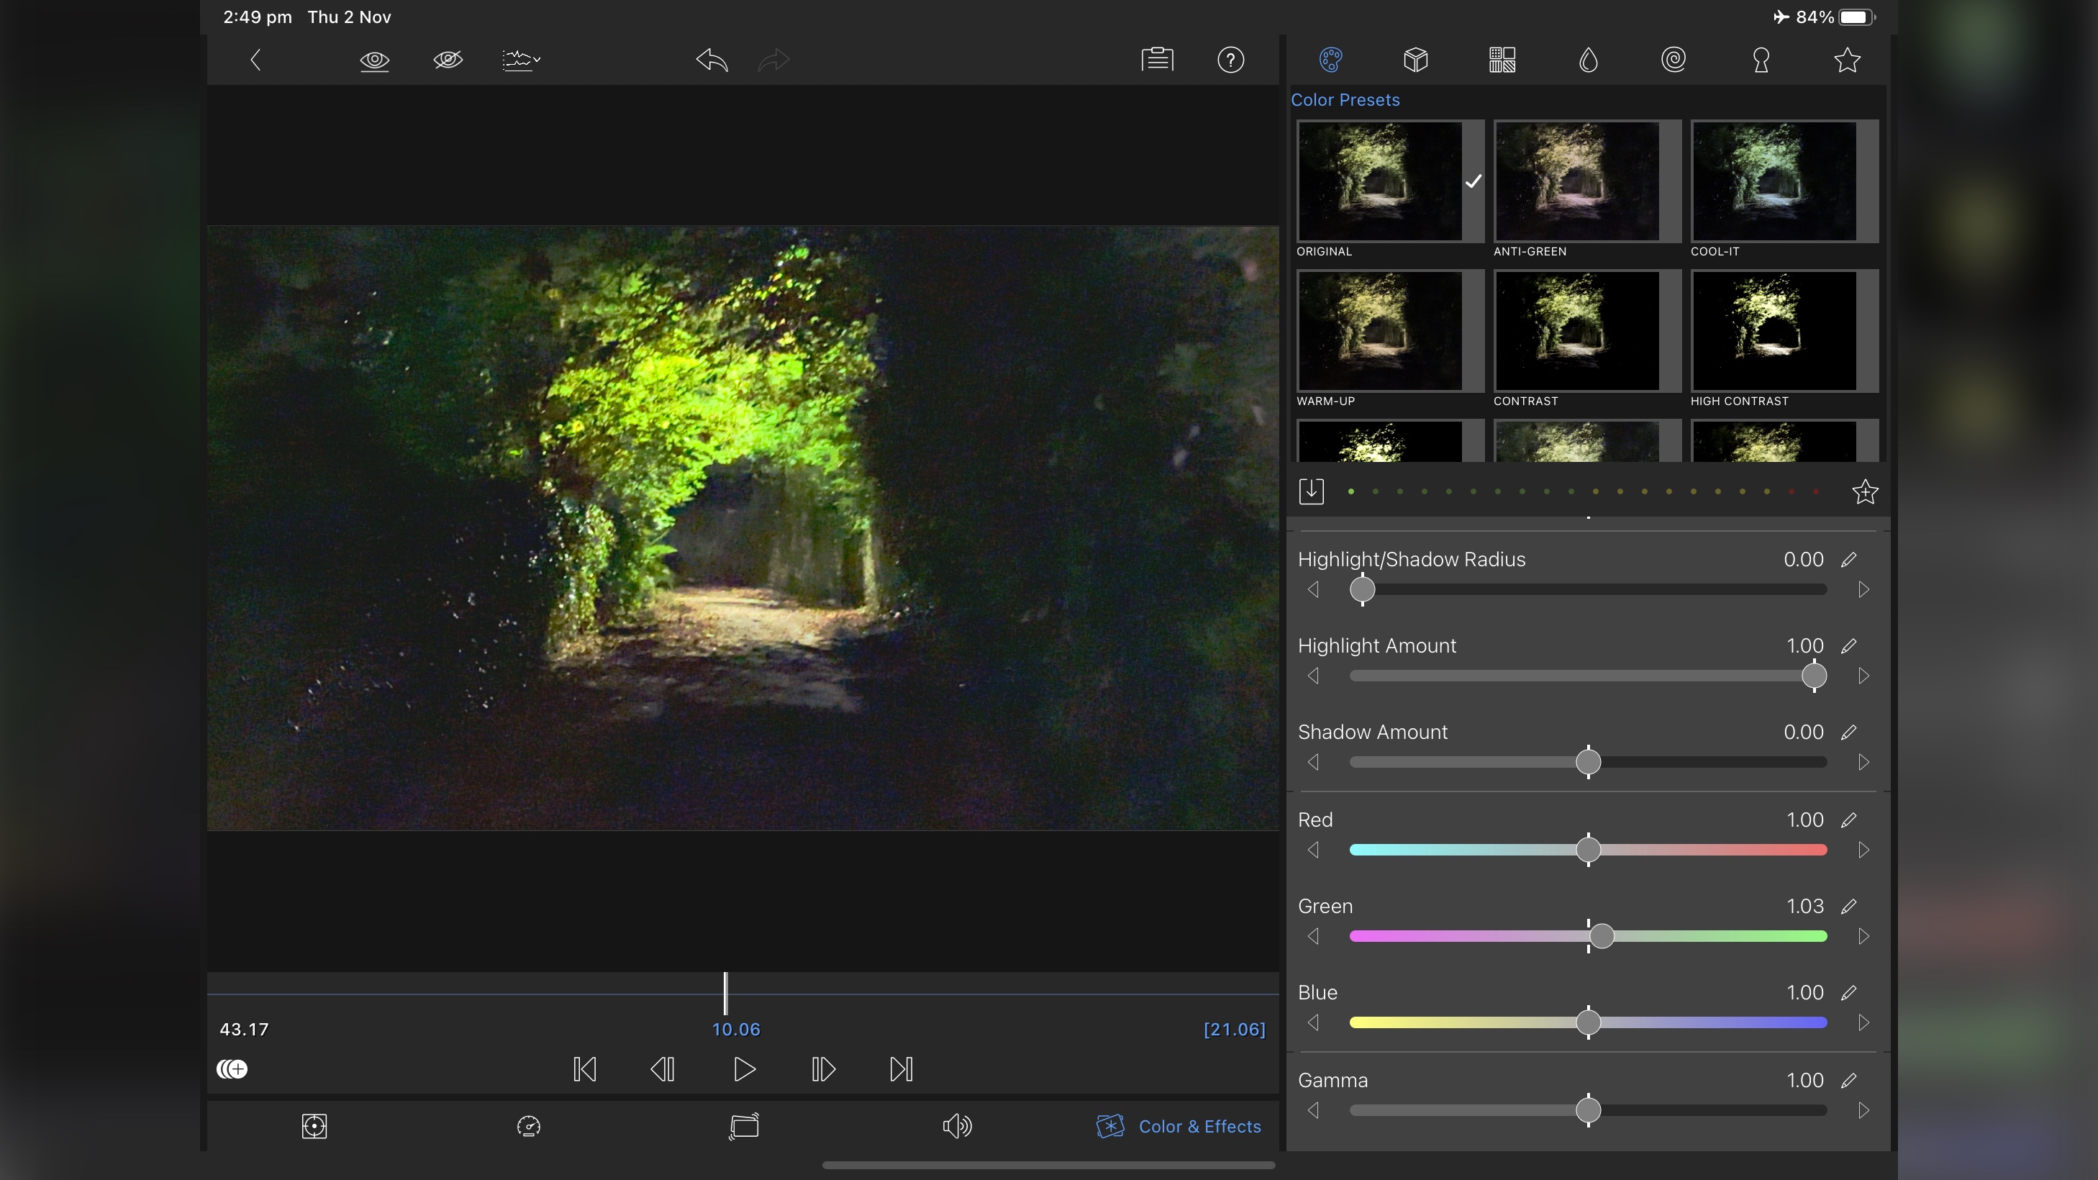Open the 3D transform panel

(1415, 59)
